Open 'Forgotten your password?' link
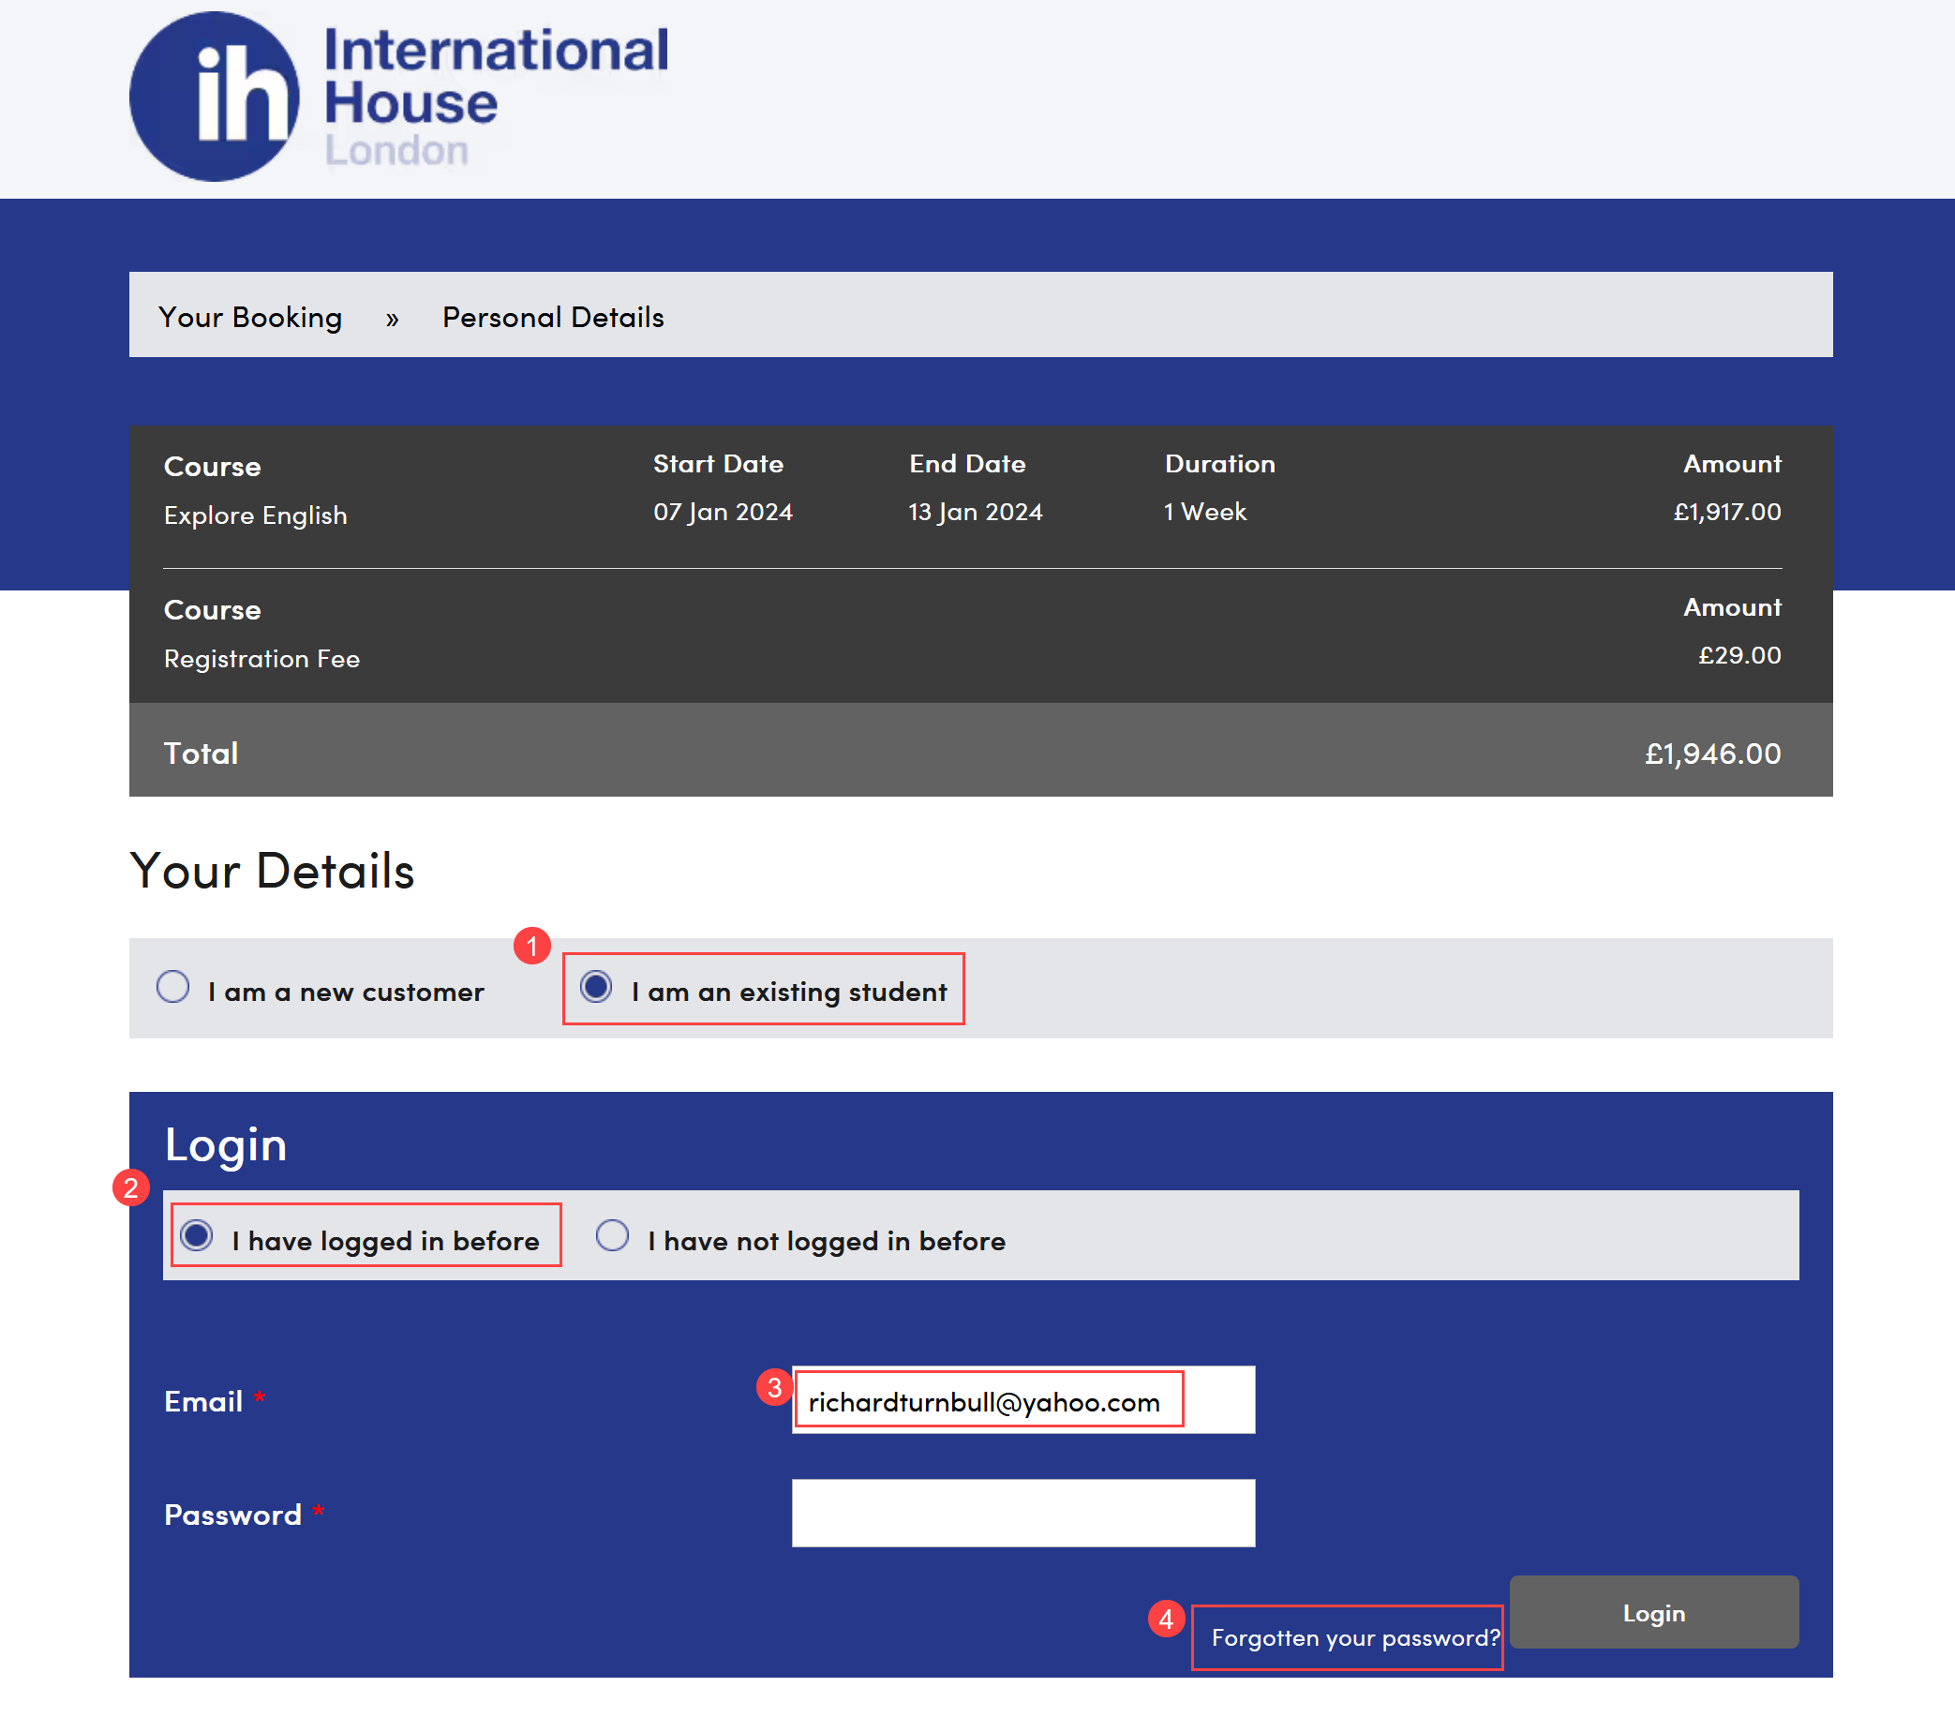This screenshot has height=1732, width=1955. (1354, 1637)
